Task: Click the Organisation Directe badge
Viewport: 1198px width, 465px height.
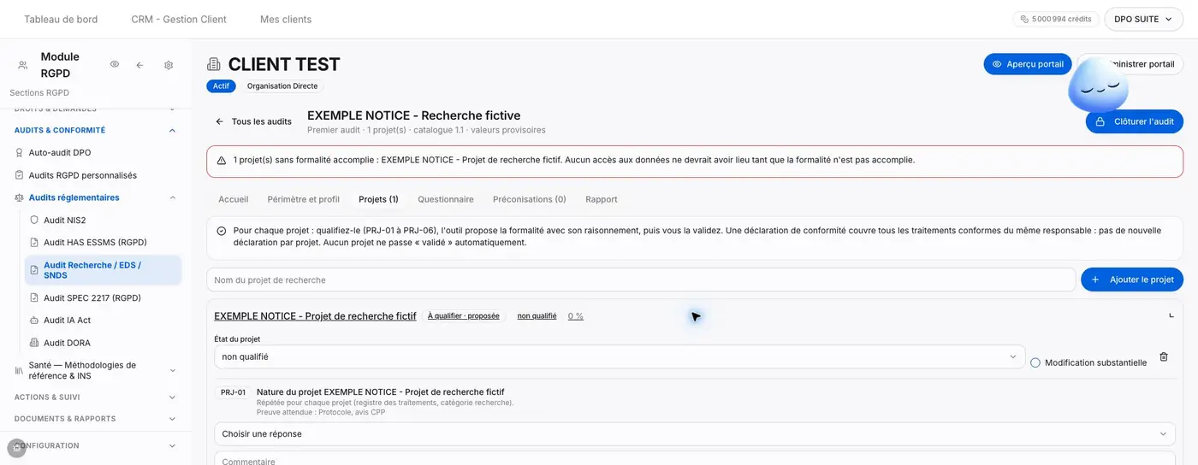Action: tap(282, 86)
